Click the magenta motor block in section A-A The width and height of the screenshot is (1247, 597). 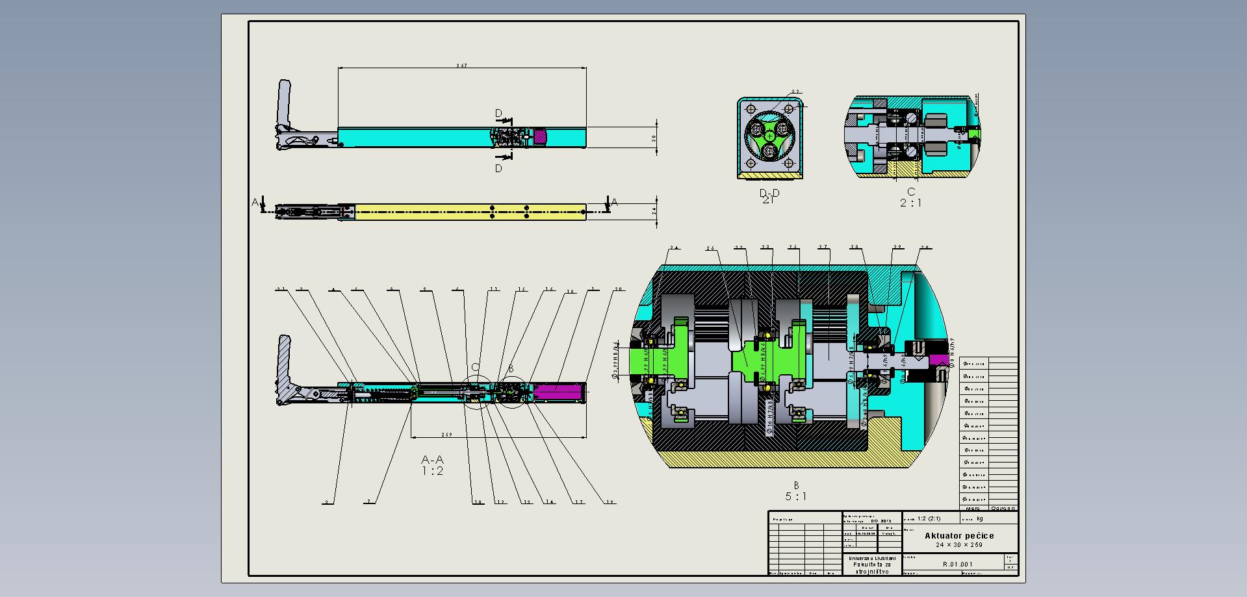[558, 393]
